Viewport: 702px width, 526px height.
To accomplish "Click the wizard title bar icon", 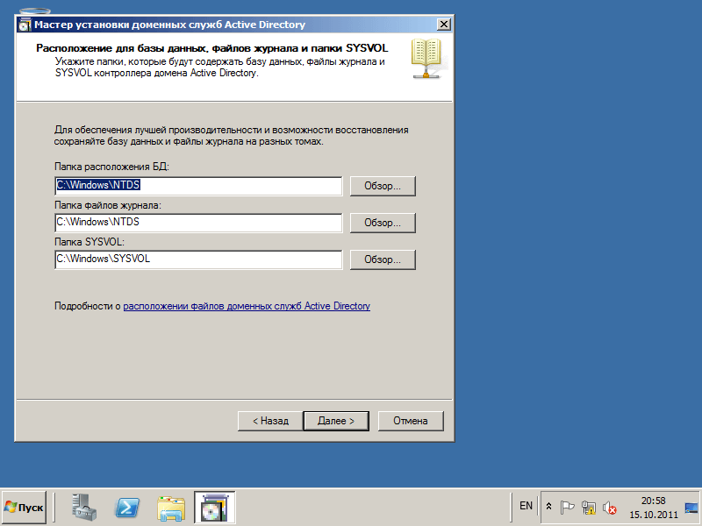I will click(25, 25).
